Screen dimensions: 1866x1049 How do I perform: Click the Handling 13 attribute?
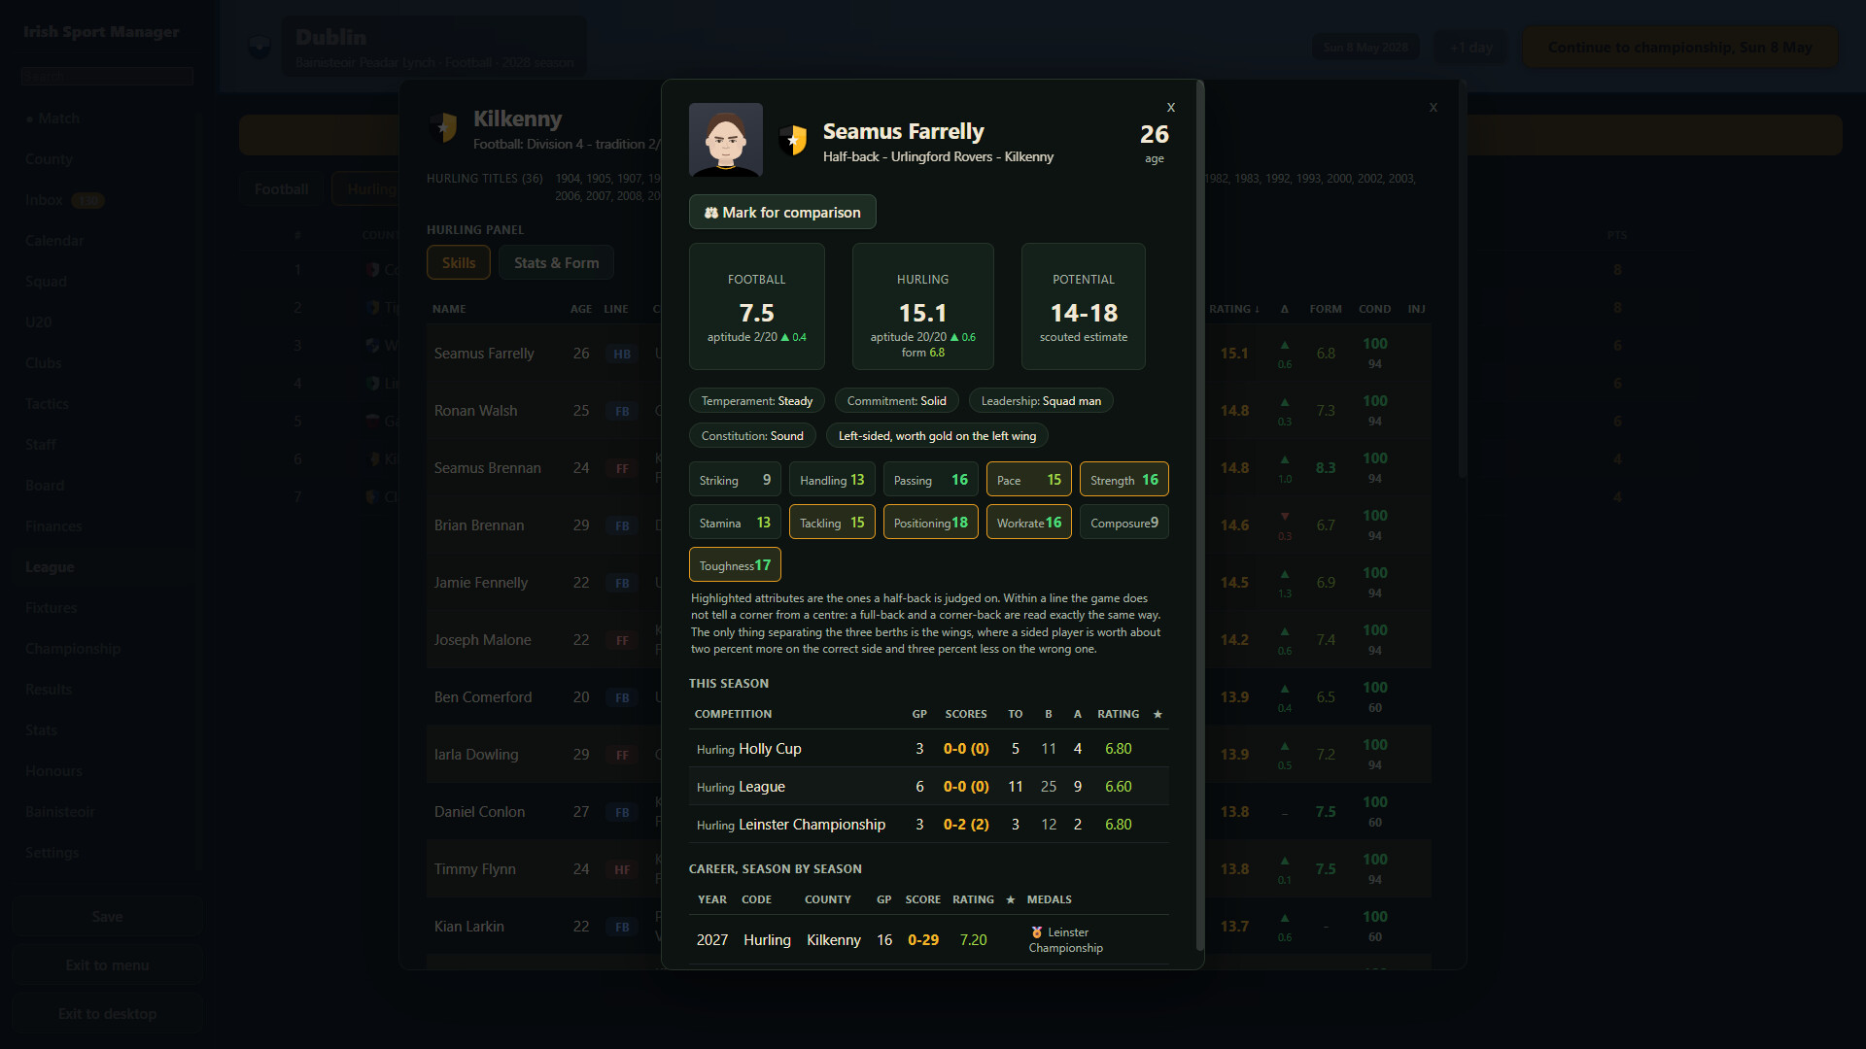coord(832,480)
